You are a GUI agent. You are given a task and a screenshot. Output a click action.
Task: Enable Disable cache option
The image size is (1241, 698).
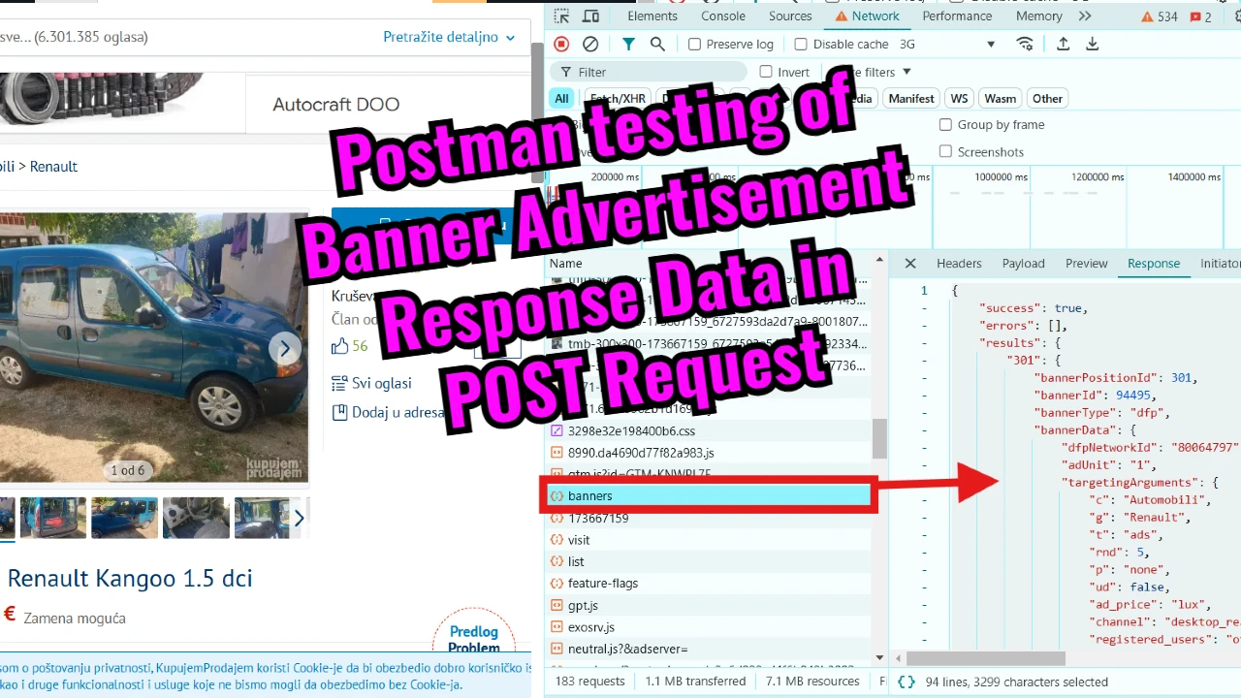click(801, 44)
